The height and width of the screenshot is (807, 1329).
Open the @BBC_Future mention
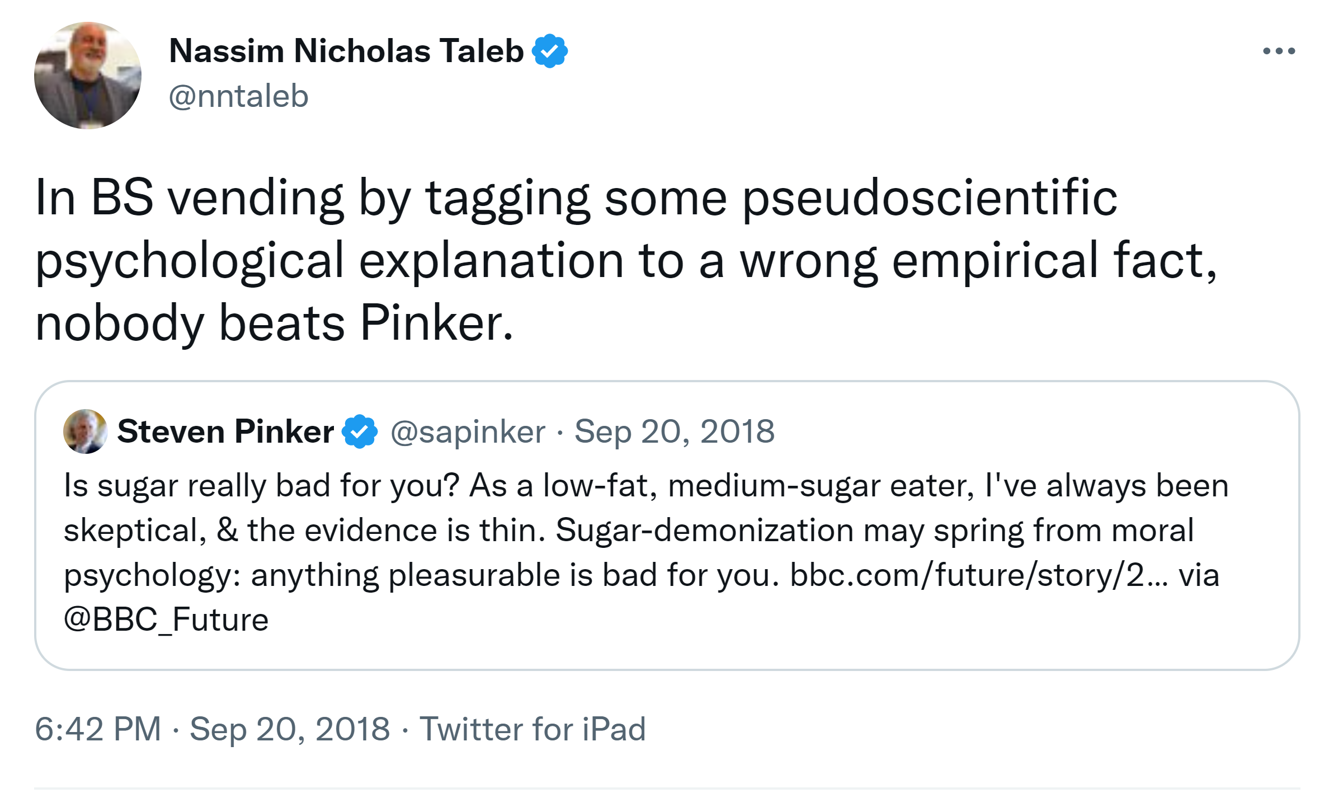(166, 620)
